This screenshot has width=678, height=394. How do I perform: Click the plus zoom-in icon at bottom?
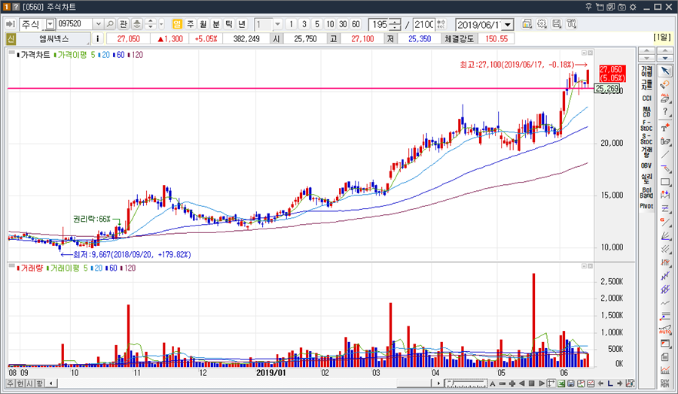click(x=512, y=383)
